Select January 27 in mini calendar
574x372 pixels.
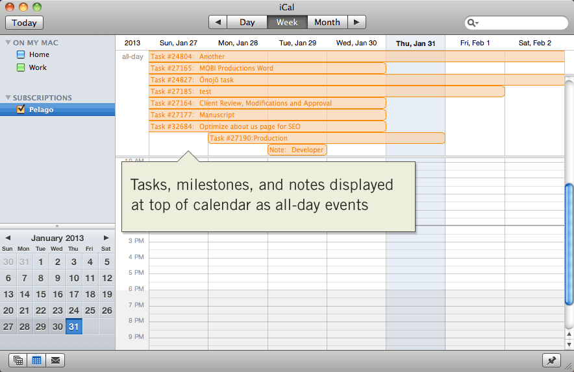pyautogui.click(x=8, y=327)
